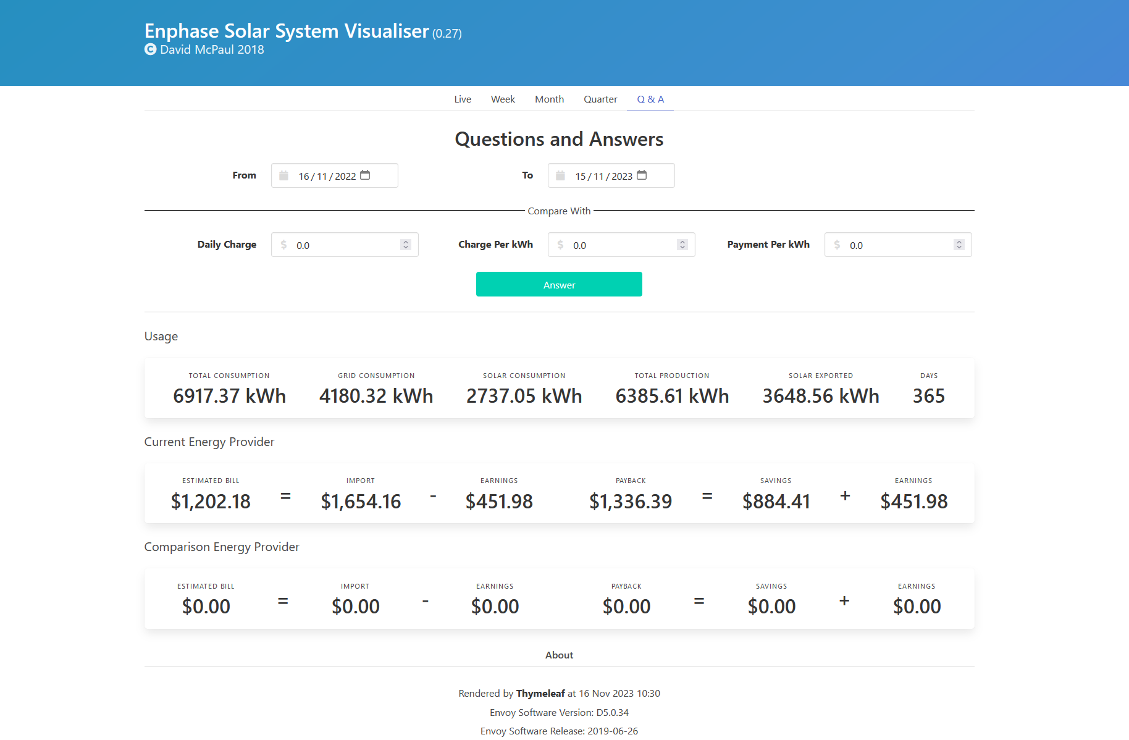Adjust the Charge Per kWh stepper arrows

(x=682, y=245)
